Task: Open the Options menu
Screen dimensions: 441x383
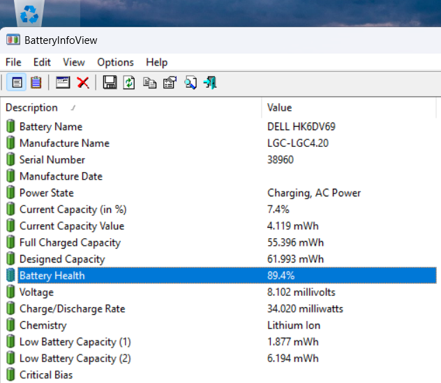Action: coord(115,62)
